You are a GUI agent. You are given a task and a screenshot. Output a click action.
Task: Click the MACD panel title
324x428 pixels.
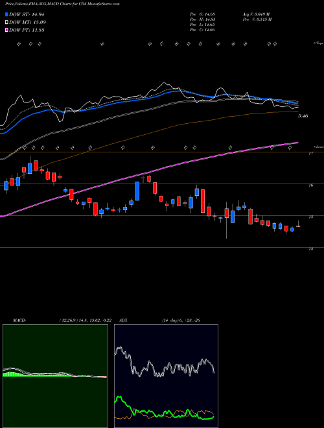click(x=19, y=320)
